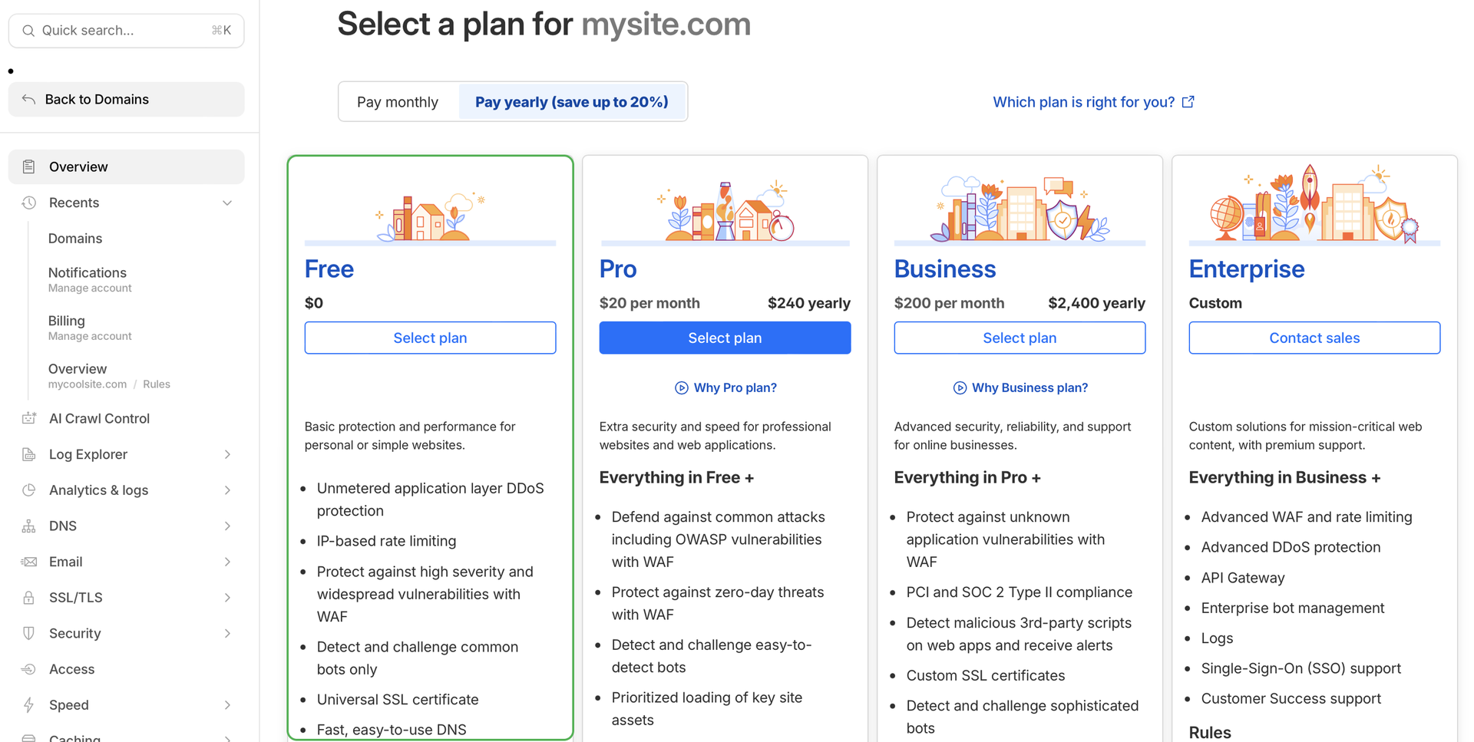Choose Pay yearly billing option
The image size is (1474, 742).
coord(571,102)
